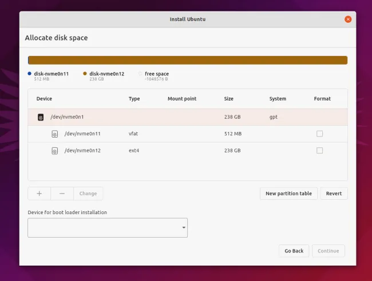The width and height of the screenshot is (372, 281).
Task: Click the partition icon beside /dev/nvme0n12
Action: point(54,151)
